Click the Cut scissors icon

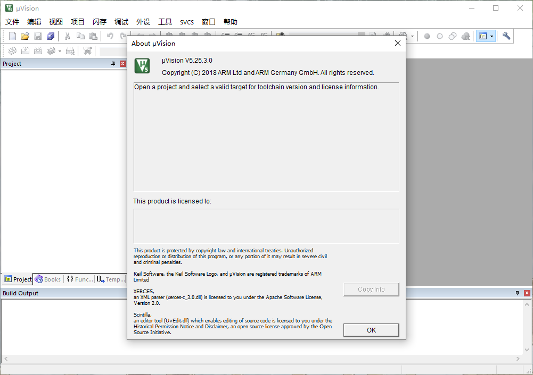(x=68, y=36)
